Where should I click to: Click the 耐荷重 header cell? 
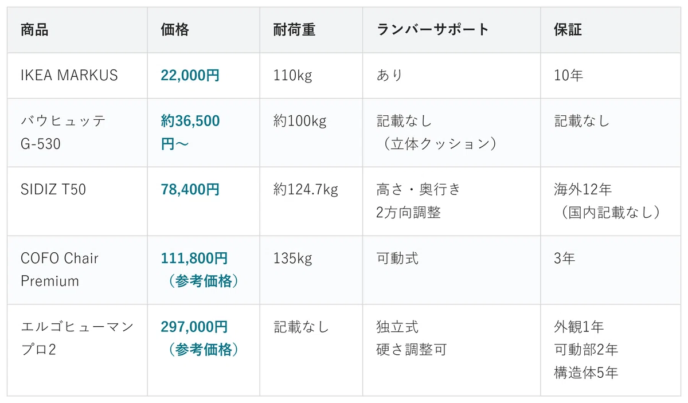311,30
